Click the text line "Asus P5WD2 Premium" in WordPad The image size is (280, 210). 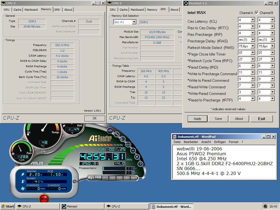click(x=201, y=154)
